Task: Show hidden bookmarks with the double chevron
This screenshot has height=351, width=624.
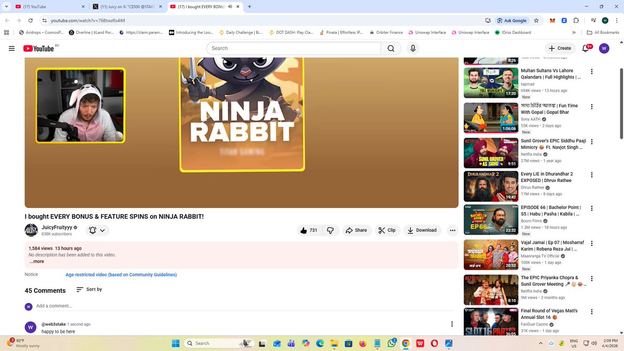Action: pos(574,32)
